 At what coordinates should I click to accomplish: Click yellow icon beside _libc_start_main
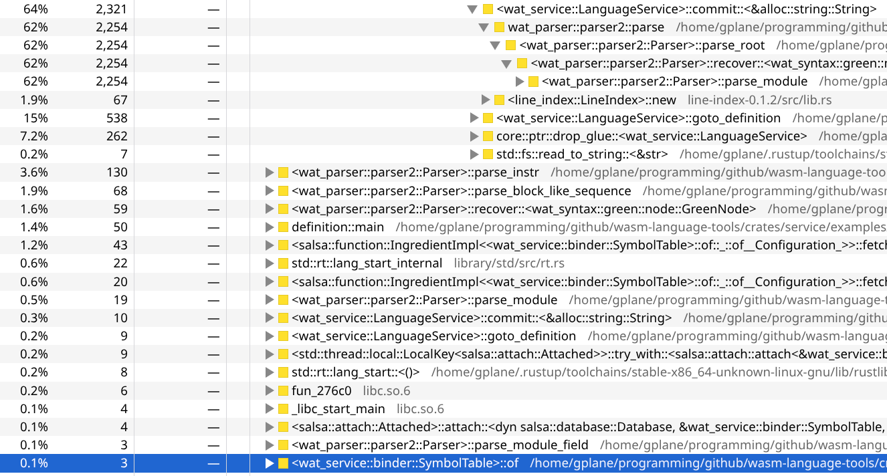283,408
